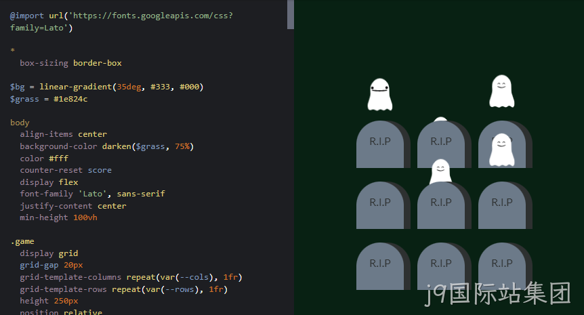Image resolution: width=584 pixels, height=315 pixels.
Task: Click '1fr' in the grid-template-columns line
Action: (230, 277)
